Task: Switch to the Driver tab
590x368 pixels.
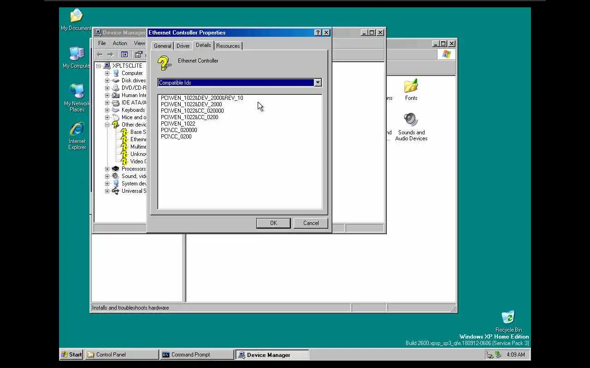Action: (183, 46)
